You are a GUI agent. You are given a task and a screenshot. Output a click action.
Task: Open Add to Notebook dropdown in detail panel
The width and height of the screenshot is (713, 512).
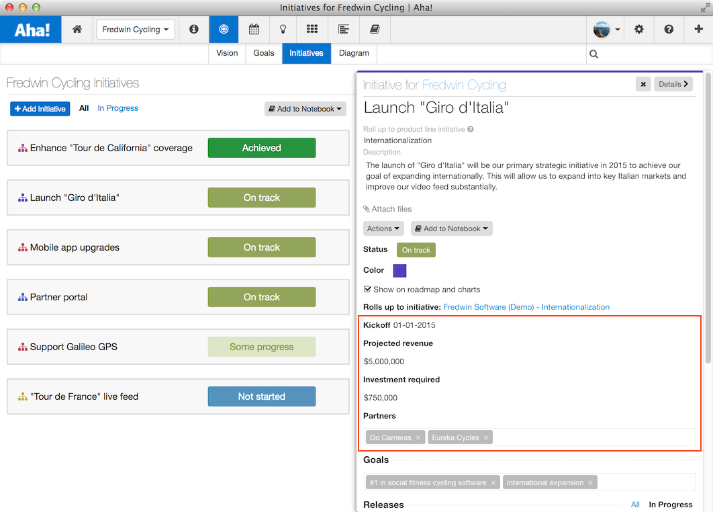tap(452, 228)
